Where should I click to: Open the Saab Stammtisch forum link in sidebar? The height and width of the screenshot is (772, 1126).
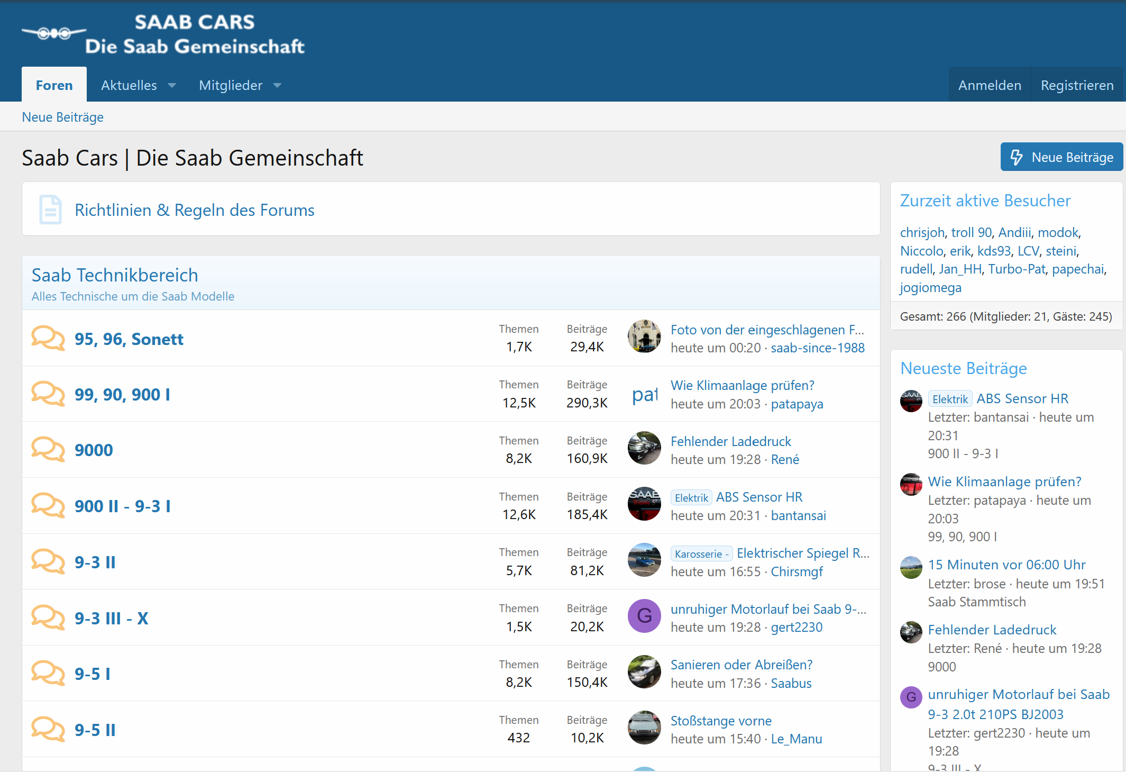(x=977, y=602)
